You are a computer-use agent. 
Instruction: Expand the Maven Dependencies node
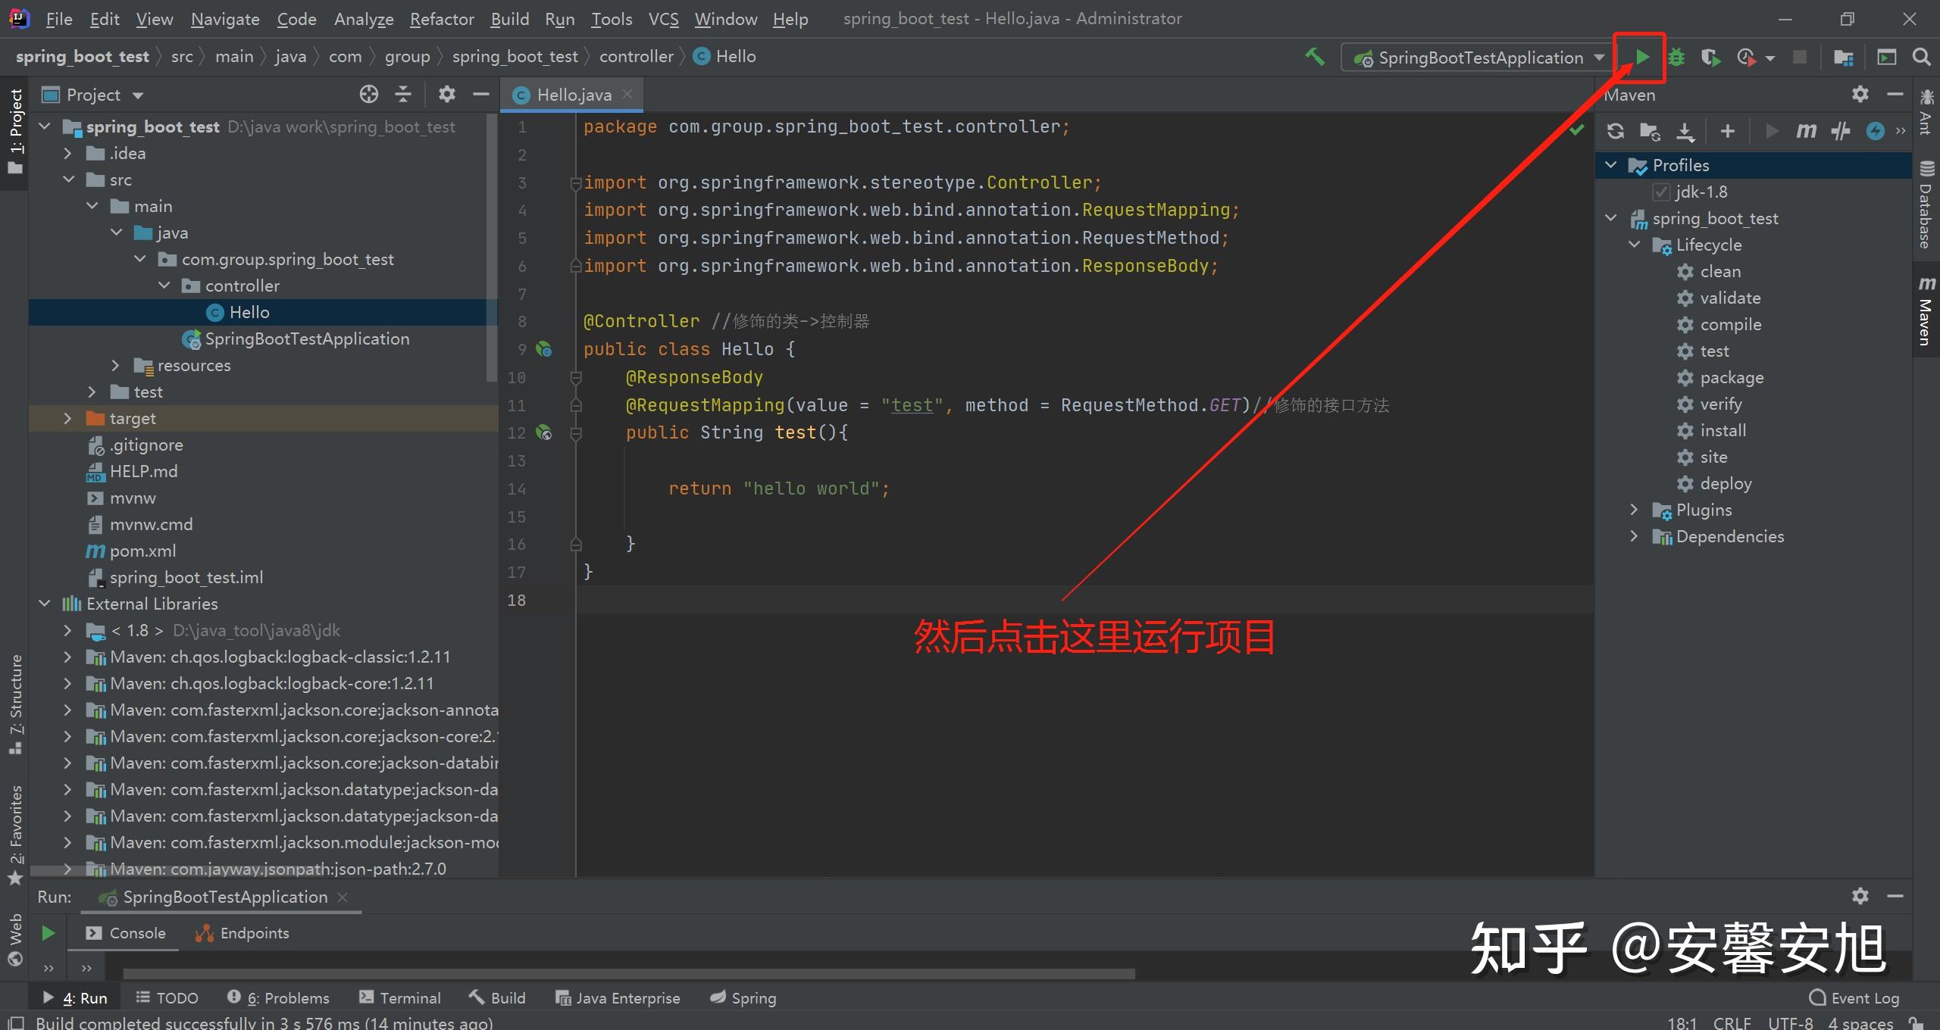coord(1635,536)
